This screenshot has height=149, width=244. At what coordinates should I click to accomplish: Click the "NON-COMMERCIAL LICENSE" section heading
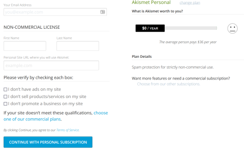coord(32,27)
